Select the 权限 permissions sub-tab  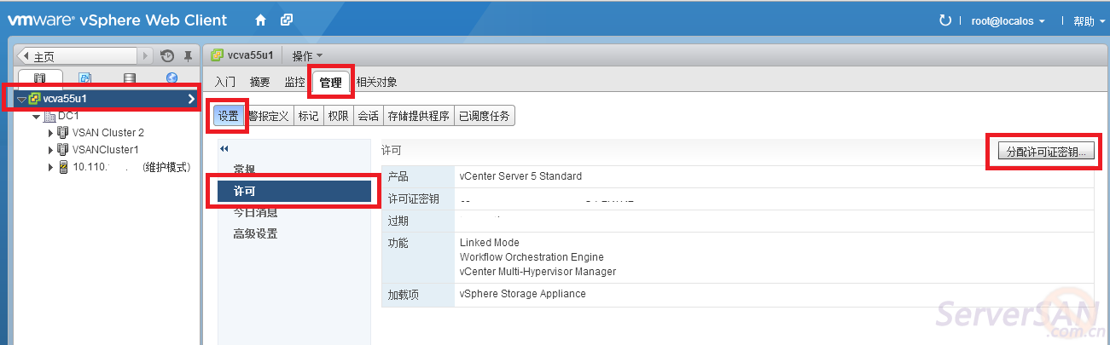(x=338, y=116)
